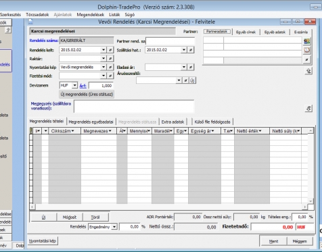Open the Egység ár column filter arrow
This screenshot has width=322, height=252.
[212, 131]
